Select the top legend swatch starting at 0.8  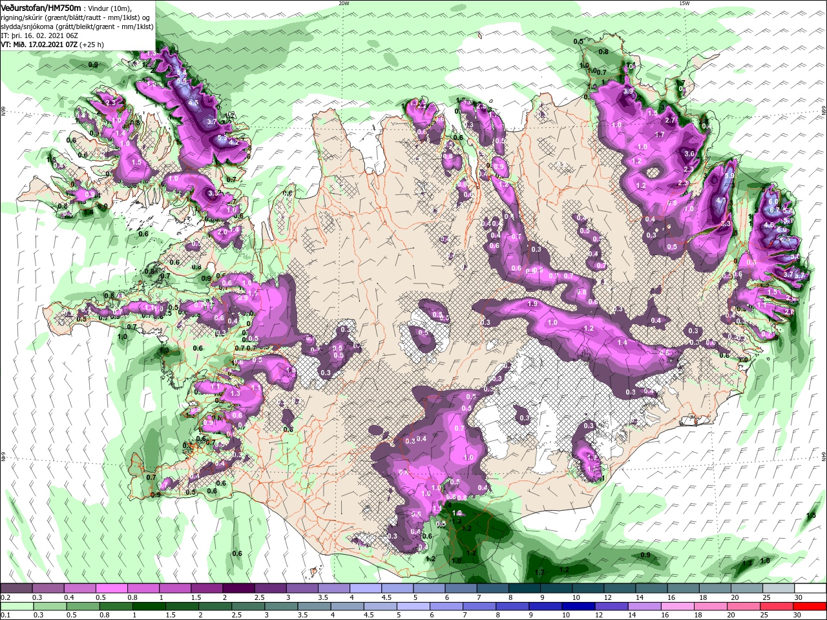(x=143, y=588)
